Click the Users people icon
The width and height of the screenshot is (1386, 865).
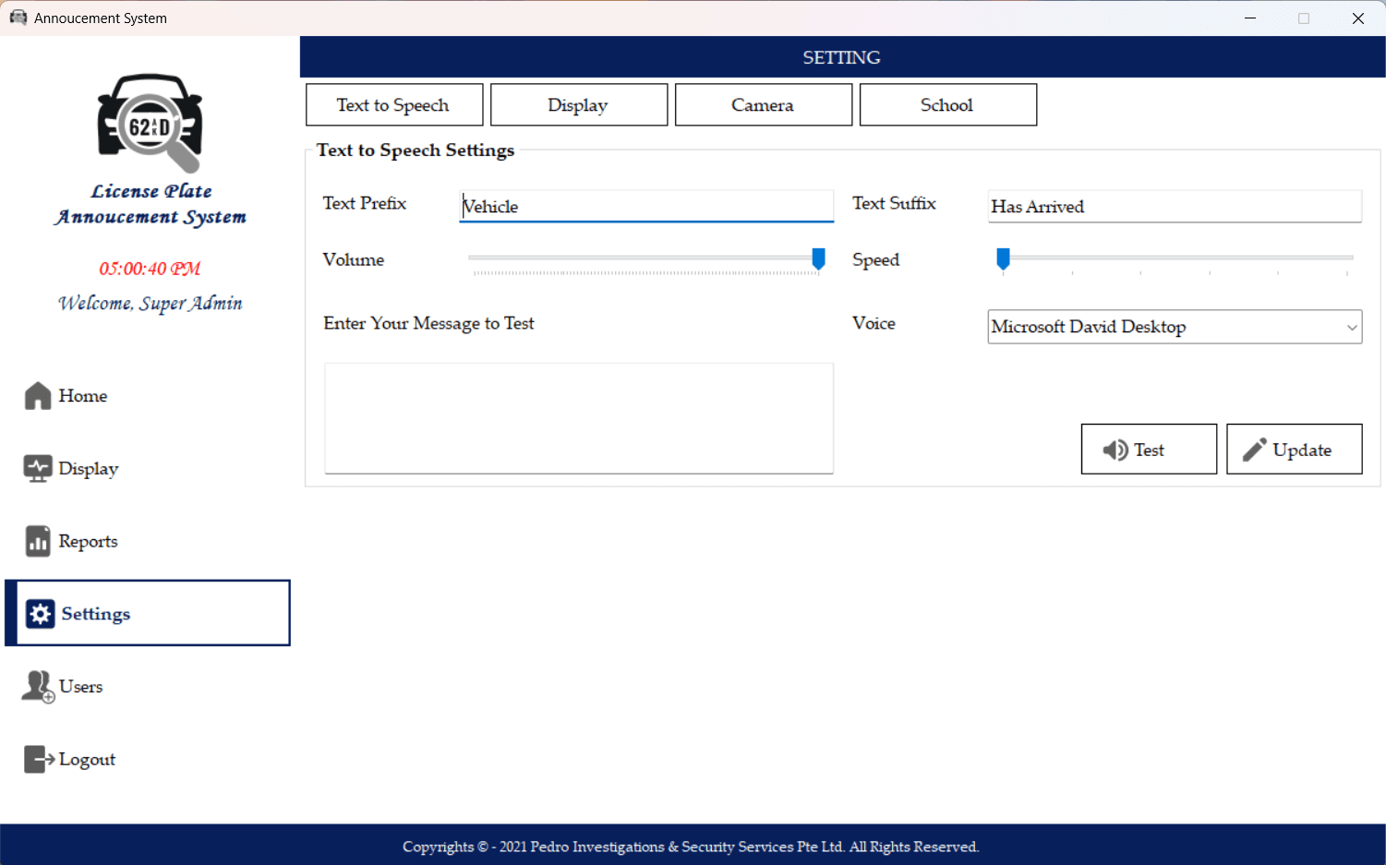click(x=38, y=687)
